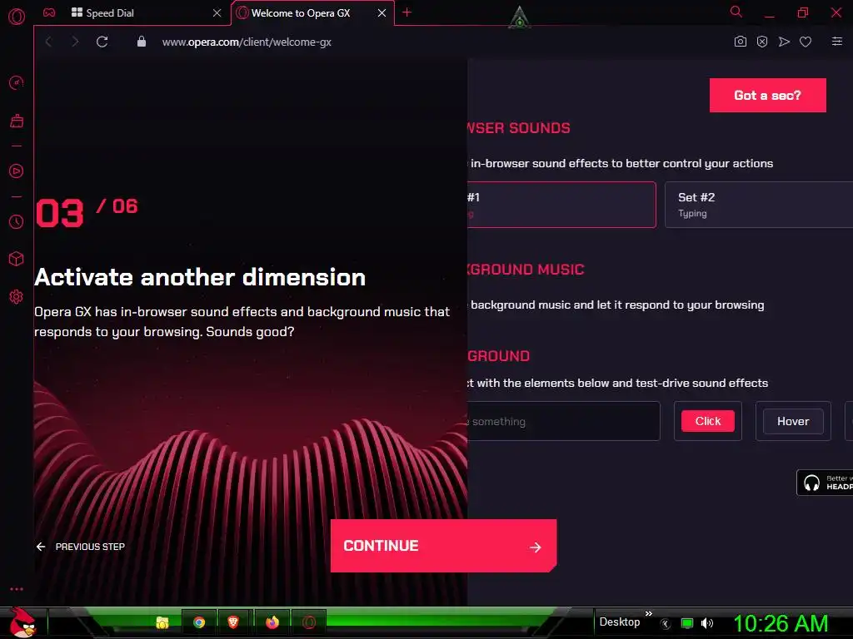The width and height of the screenshot is (853, 639).
Task: Go back with the back arrow
Action: (x=48, y=42)
